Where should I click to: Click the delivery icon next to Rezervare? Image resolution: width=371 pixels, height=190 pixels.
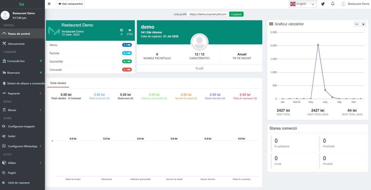4,73
